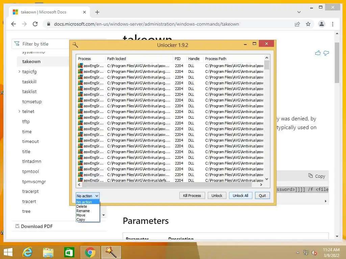This screenshot has width=346, height=259.
Task: Select Move from action list
Action: 88,215
